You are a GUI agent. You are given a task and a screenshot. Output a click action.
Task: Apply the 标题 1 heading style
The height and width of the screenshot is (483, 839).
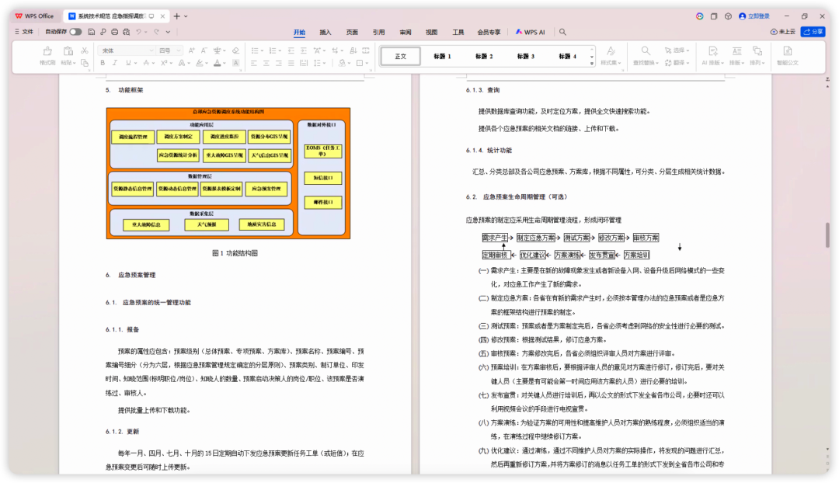[443, 56]
